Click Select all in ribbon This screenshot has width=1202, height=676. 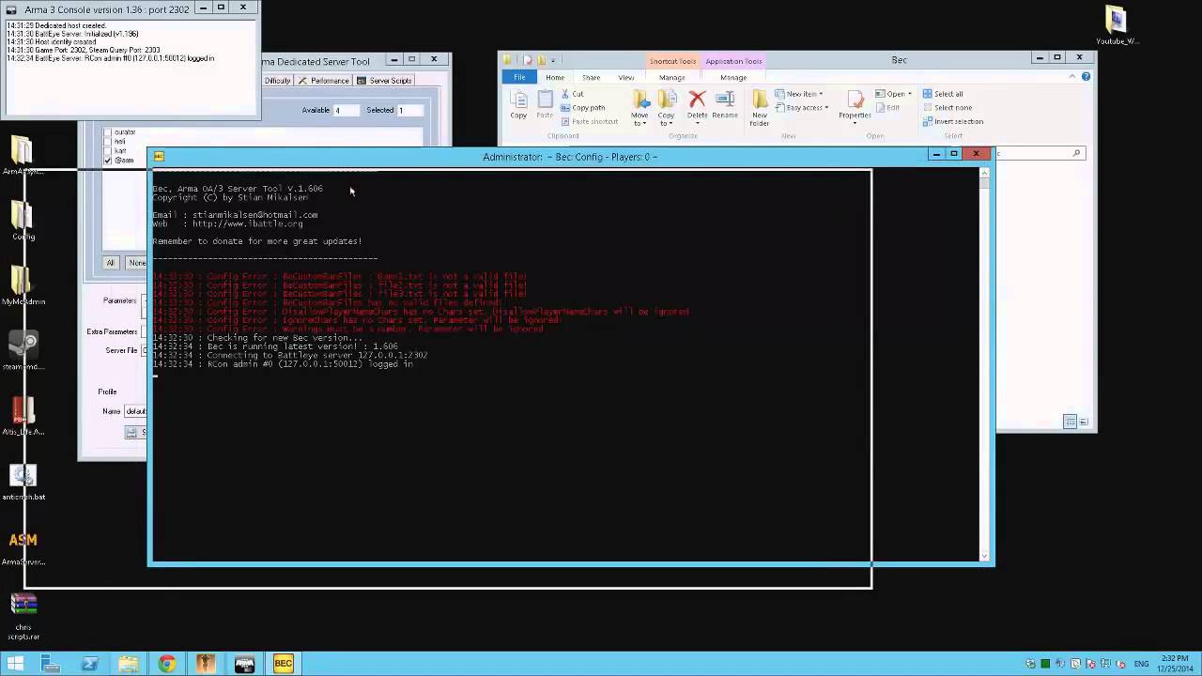pos(942,94)
